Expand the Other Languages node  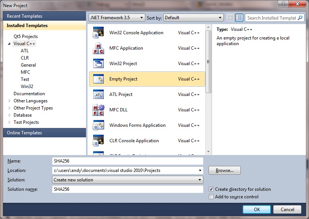[x=9, y=101]
